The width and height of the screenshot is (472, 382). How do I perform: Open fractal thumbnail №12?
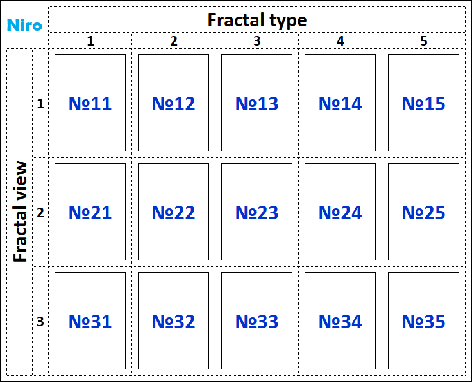tap(173, 103)
